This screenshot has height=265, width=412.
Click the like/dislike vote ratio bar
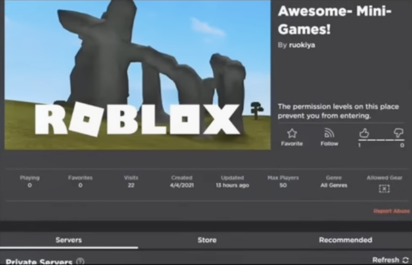pyautogui.click(x=381, y=140)
